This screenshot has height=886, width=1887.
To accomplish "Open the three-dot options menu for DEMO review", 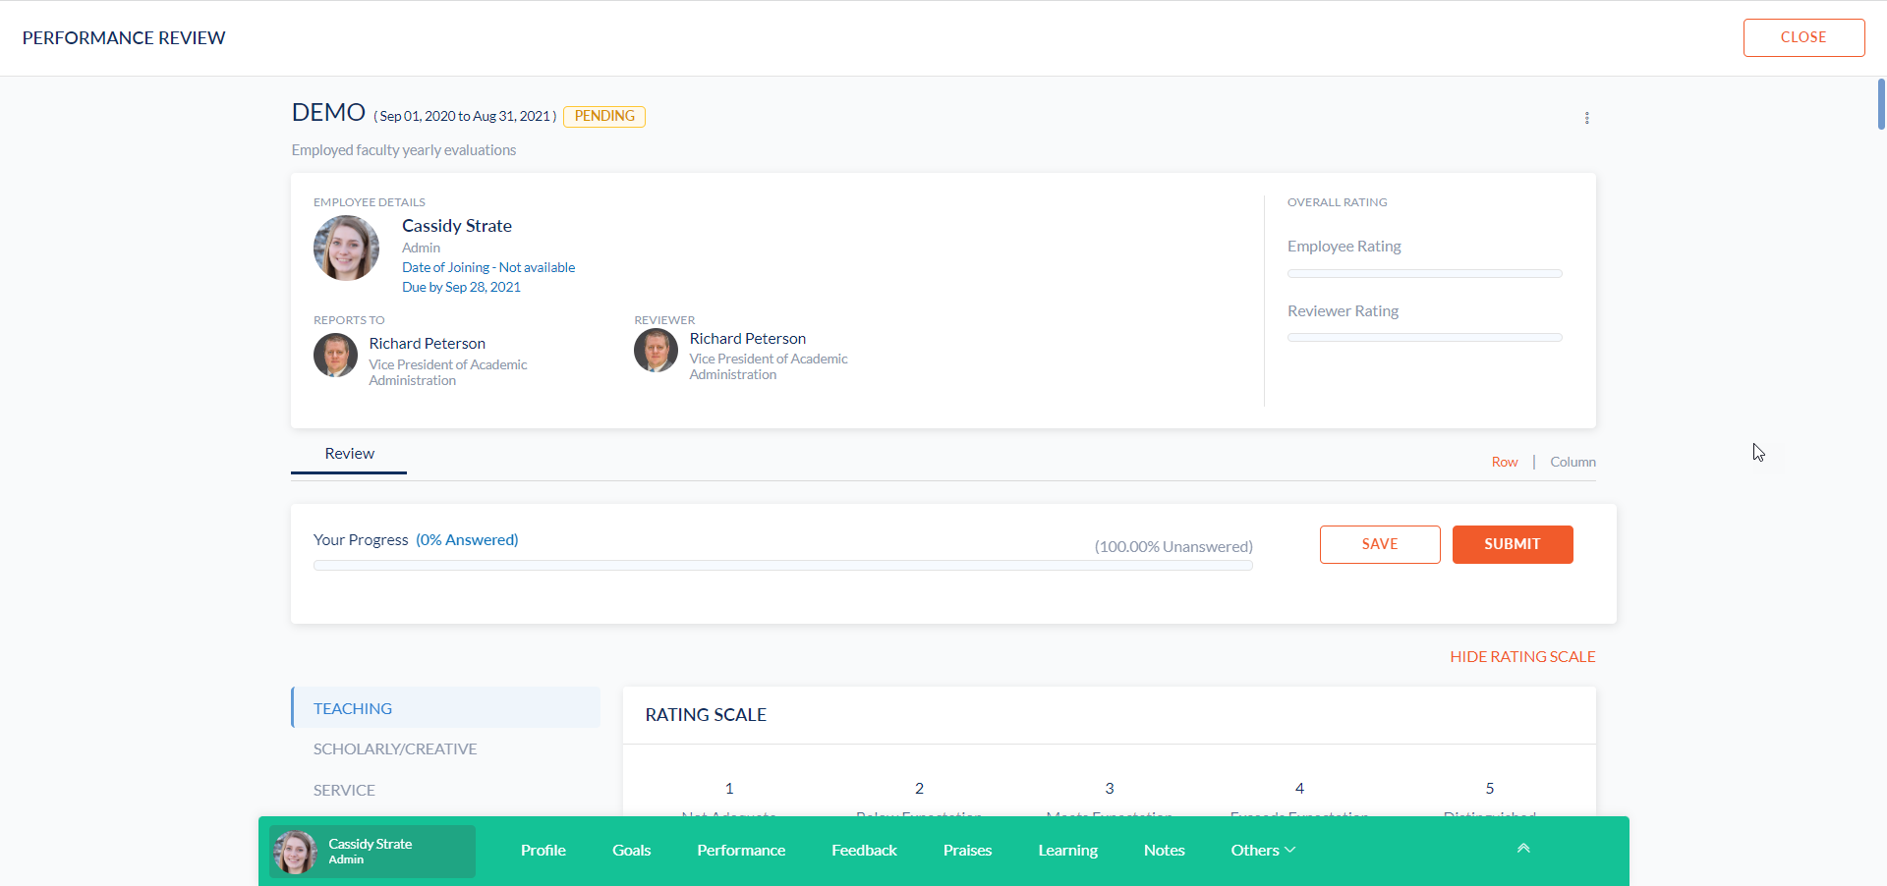I will pyautogui.click(x=1586, y=118).
